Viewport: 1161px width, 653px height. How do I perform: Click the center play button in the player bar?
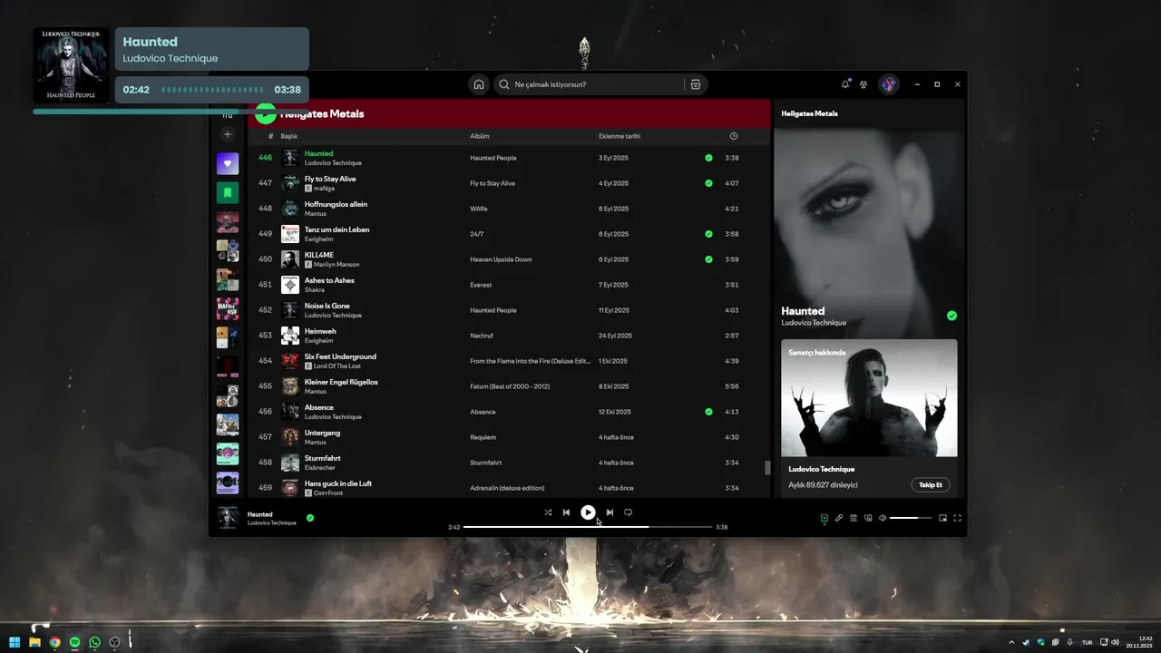[588, 512]
